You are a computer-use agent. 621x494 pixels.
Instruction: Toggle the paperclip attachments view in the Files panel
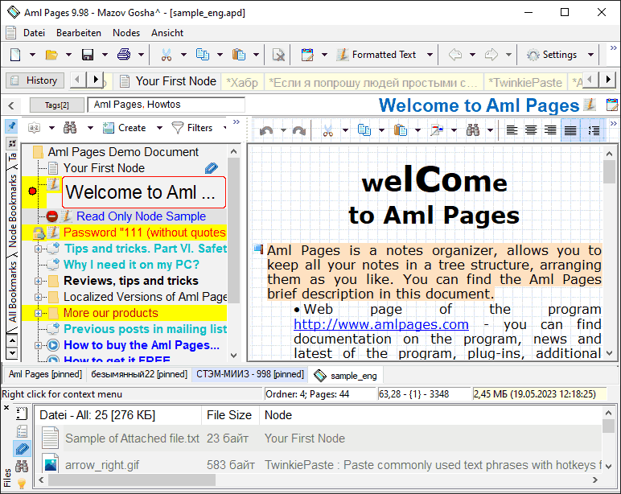[22, 448]
